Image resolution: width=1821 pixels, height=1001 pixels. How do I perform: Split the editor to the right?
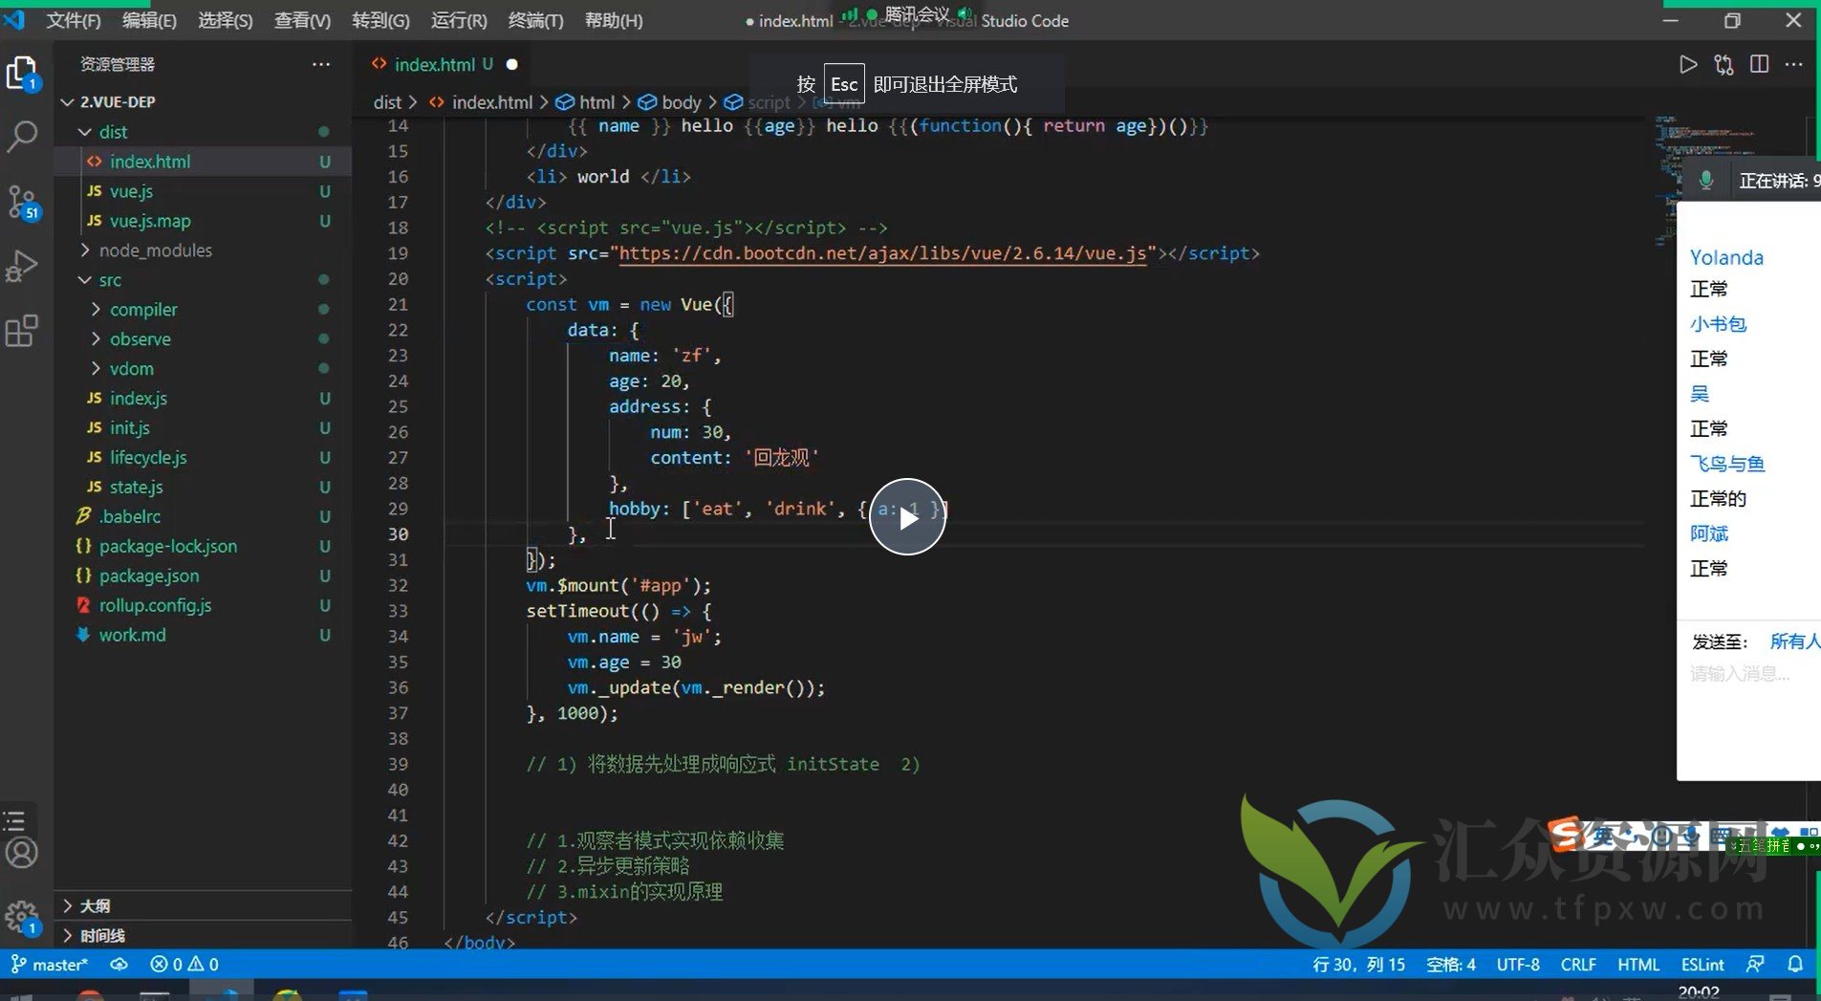tap(1759, 64)
